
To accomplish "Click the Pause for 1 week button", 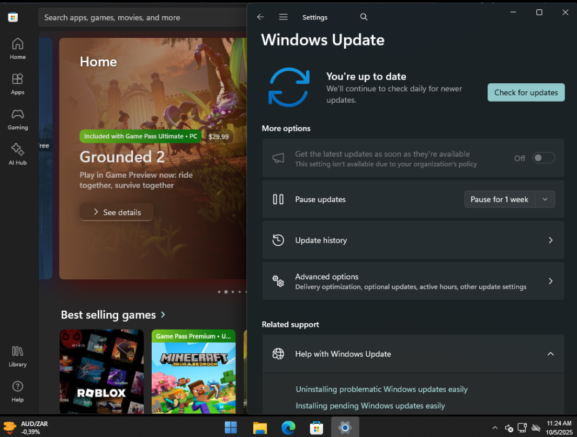I will click(500, 199).
